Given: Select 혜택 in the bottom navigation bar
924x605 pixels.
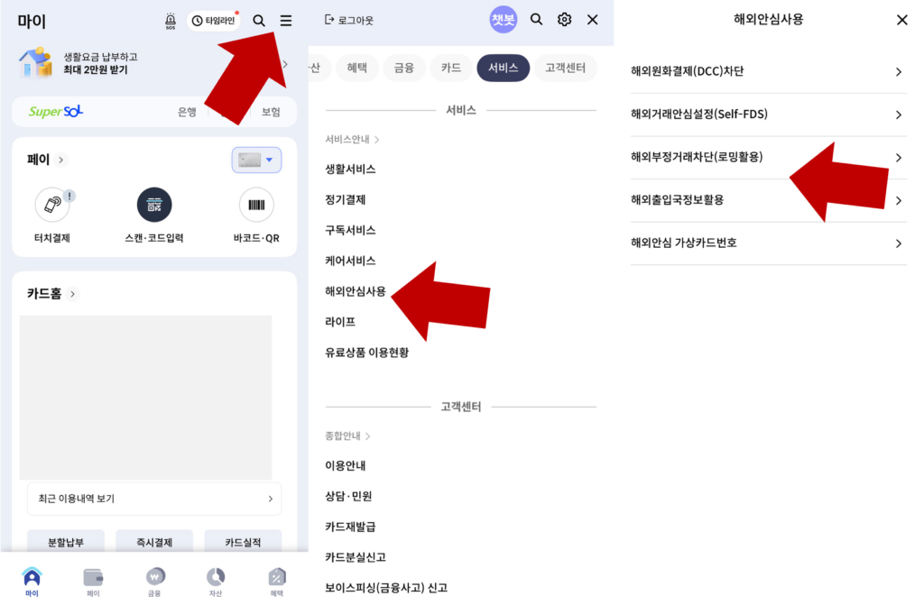Looking at the screenshot, I should (x=276, y=582).
